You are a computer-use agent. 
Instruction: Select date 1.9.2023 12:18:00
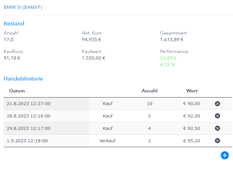(x=27, y=141)
